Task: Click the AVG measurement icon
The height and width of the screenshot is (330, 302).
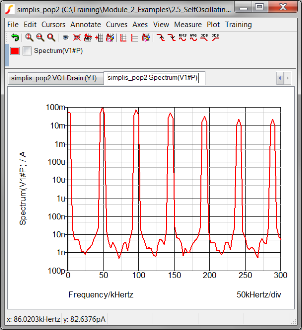Action: (x=193, y=37)
